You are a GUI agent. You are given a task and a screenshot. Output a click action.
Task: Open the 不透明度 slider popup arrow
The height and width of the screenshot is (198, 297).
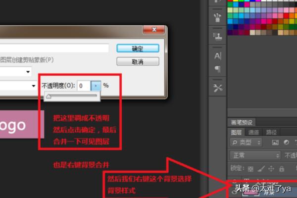pyautogui.click(x=96, y=86)
